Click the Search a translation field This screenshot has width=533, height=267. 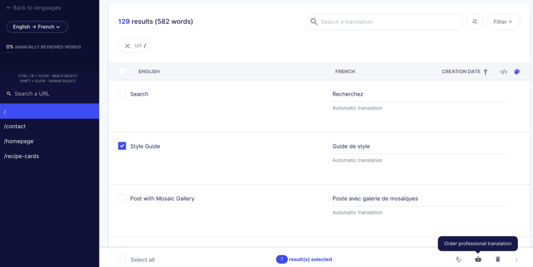coord(384,22)
